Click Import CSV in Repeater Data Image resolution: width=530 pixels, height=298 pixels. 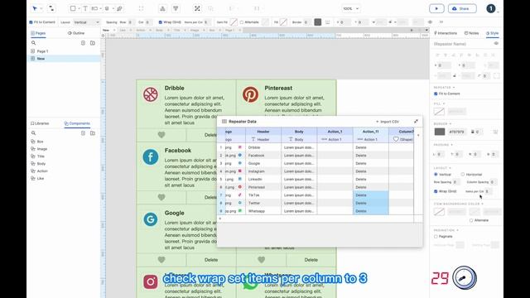tap(388, 122)
